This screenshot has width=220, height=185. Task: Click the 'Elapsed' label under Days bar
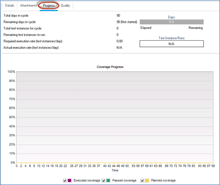pyautogui.click(x=146, y=28)
